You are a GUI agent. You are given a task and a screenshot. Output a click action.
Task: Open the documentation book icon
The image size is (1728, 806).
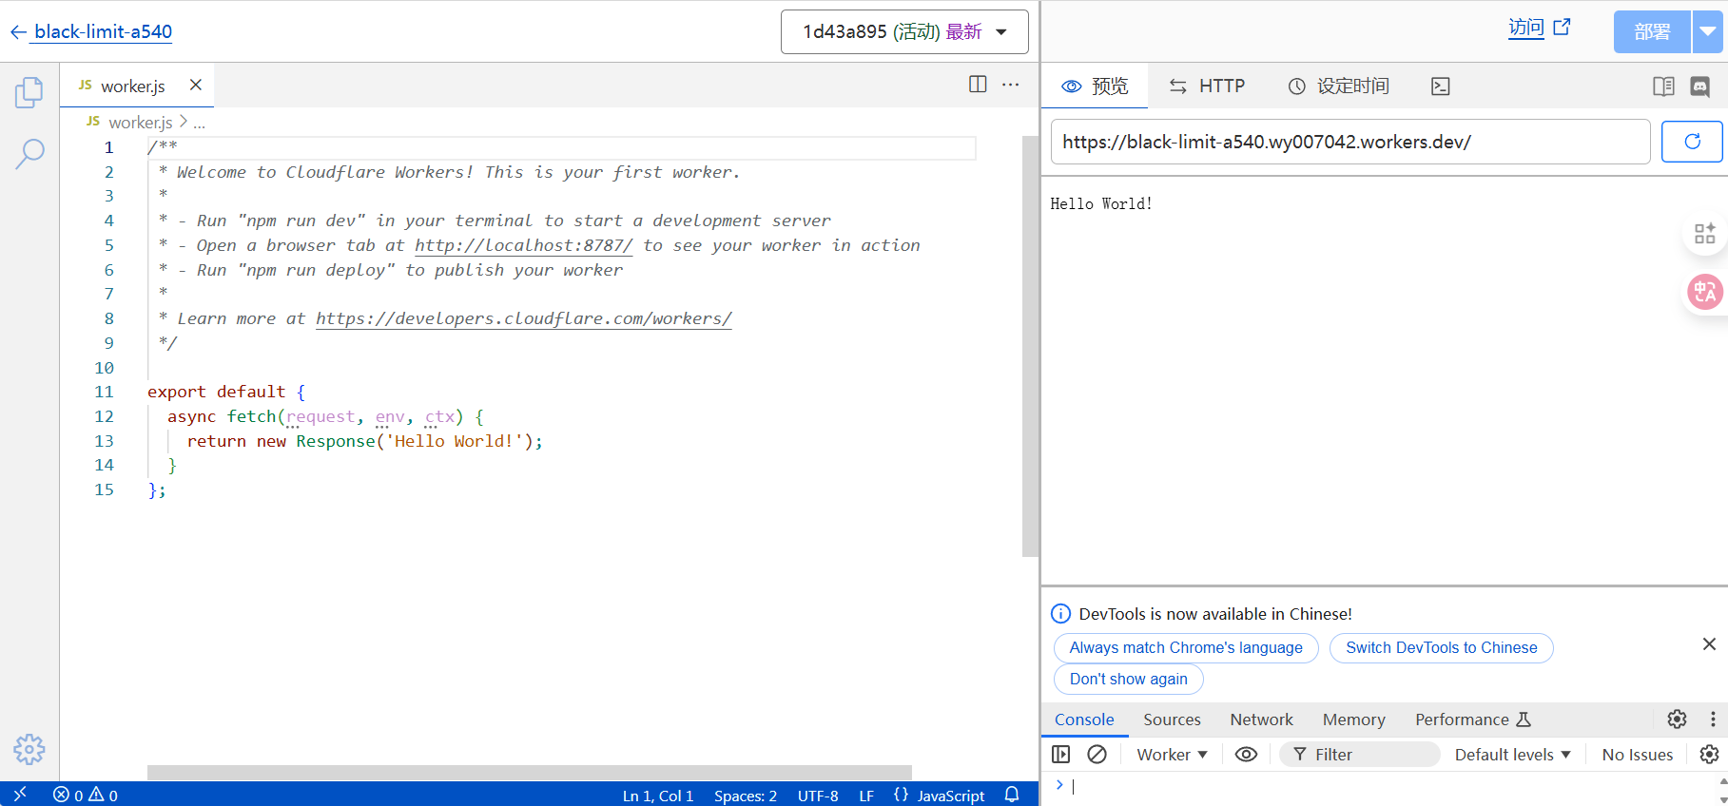coord(1663,86)
